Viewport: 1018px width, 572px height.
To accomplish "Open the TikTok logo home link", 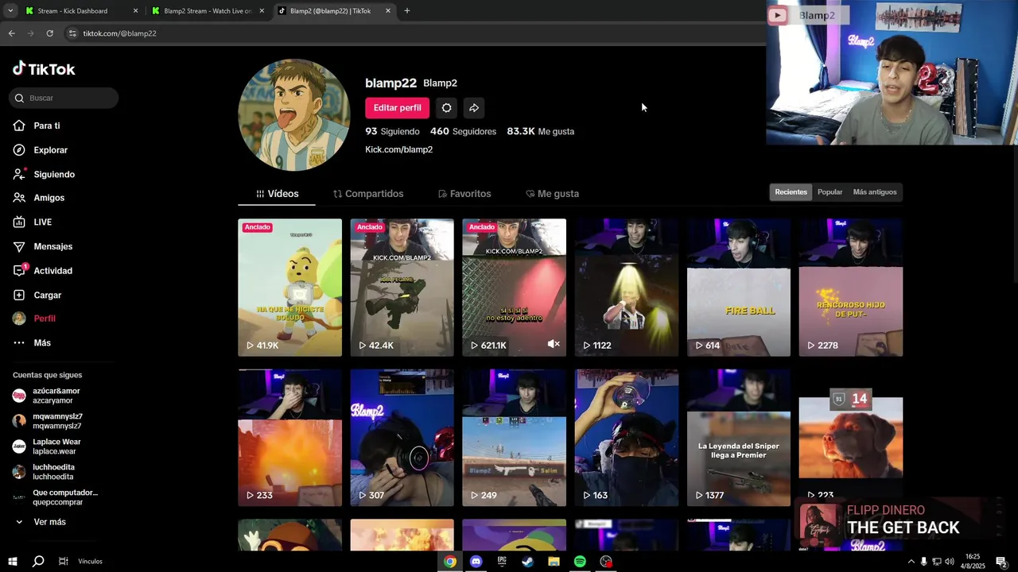I will [44, 69].
